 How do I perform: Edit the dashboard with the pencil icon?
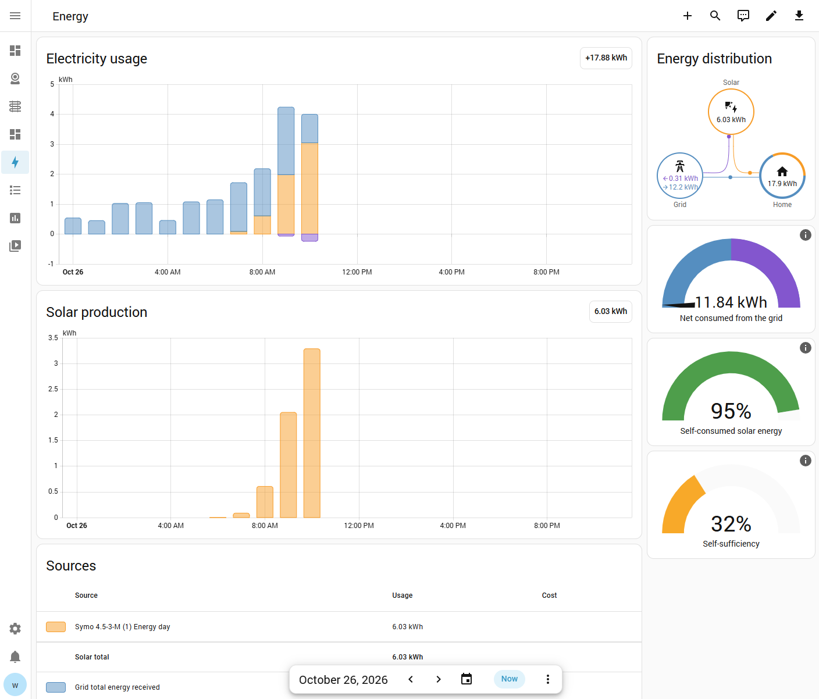(771, 16)
